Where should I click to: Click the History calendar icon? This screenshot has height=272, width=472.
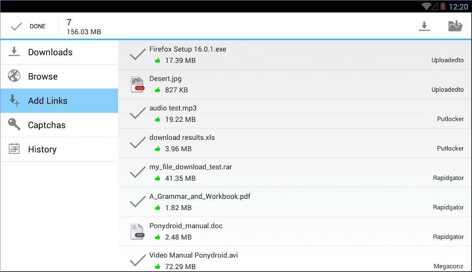pyautogui.click(x=14, y=149)
